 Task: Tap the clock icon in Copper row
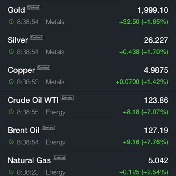[x=11, y=82]
